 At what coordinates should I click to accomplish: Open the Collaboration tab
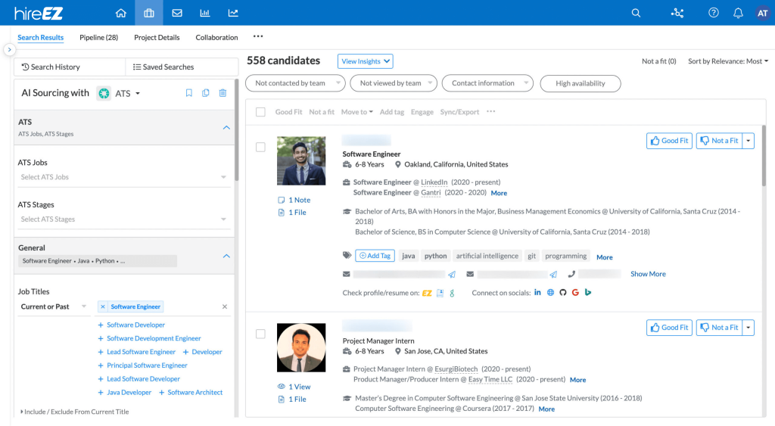point(216,37)
